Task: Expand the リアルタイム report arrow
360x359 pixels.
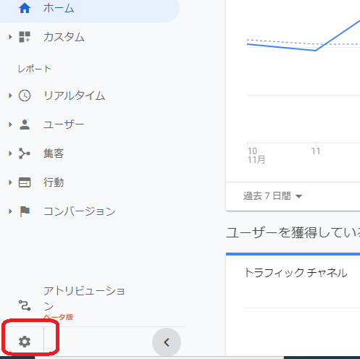Action: pyautogui.click(x=10, y=96)
